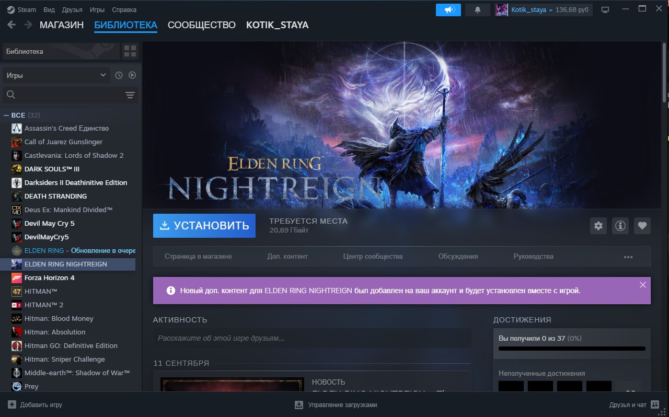Switch to the СООБЩЕСТВО tab
669x417 pixels.
201,25
